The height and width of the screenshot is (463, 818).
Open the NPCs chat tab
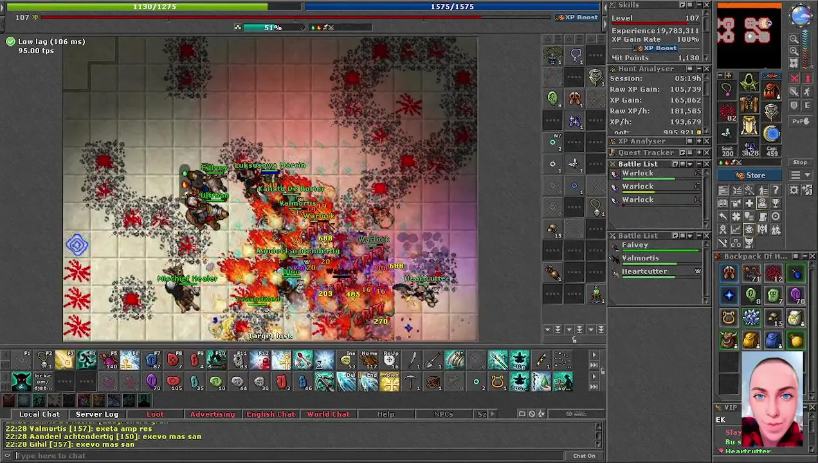pyautogui.click(x=444, y=414)
